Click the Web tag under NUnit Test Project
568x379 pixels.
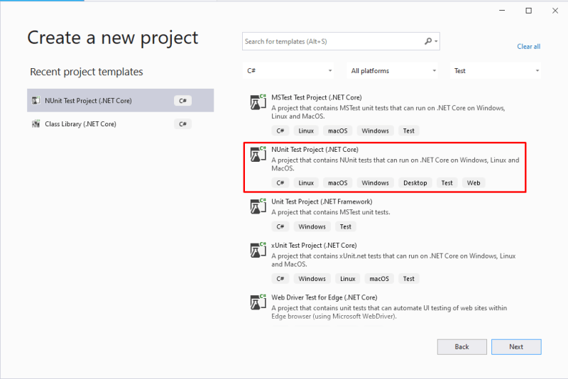click(474, 183)
